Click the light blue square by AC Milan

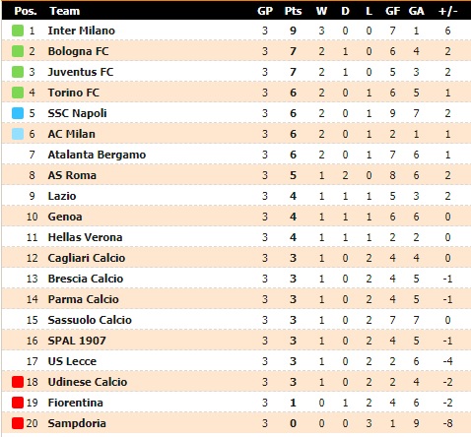pyautogui.click(x=18, y=134)
